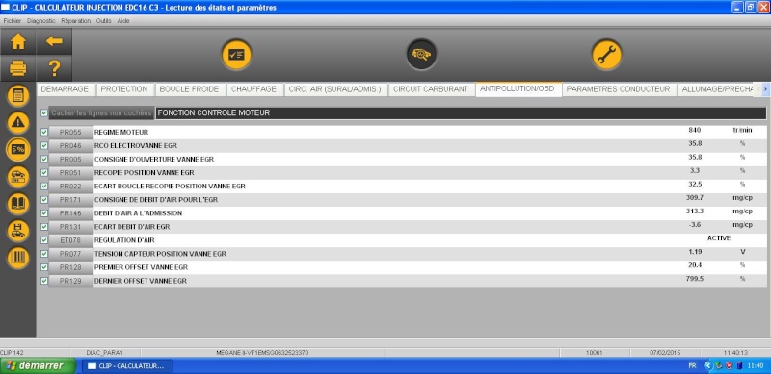The height and width of the screenshot is (374, 771).
Task: Toggle 'Cacher les lignes non cochées' checkbox
Action: click(x=44, y=112)
